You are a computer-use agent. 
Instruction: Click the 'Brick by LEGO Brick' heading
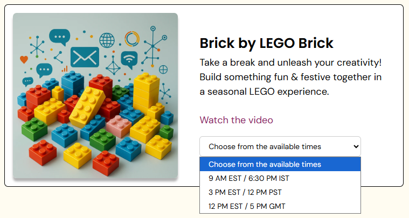[266, 43]
